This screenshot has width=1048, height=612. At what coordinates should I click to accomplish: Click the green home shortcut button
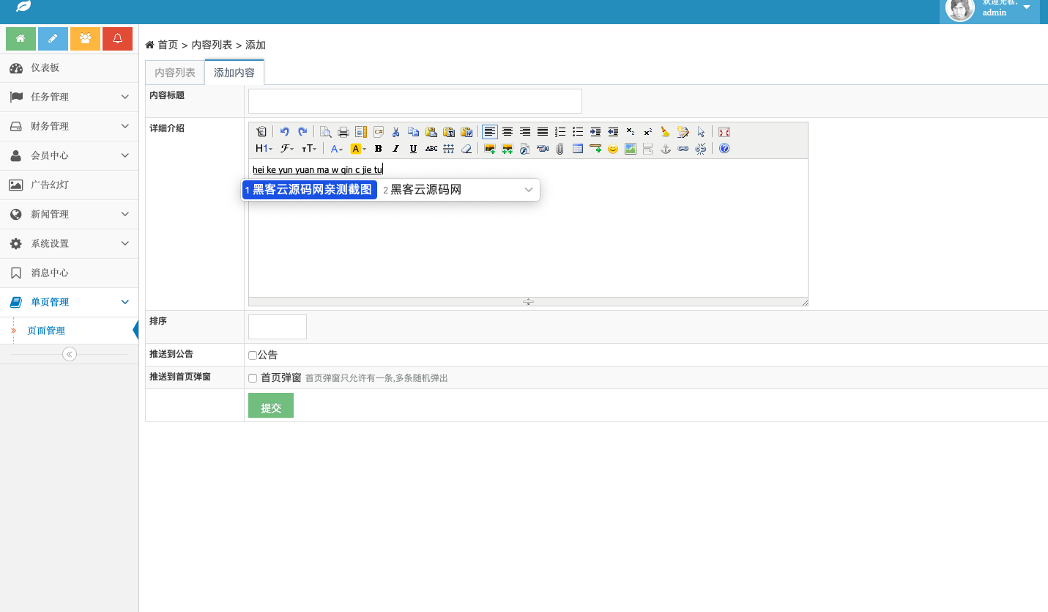point(21,39)
